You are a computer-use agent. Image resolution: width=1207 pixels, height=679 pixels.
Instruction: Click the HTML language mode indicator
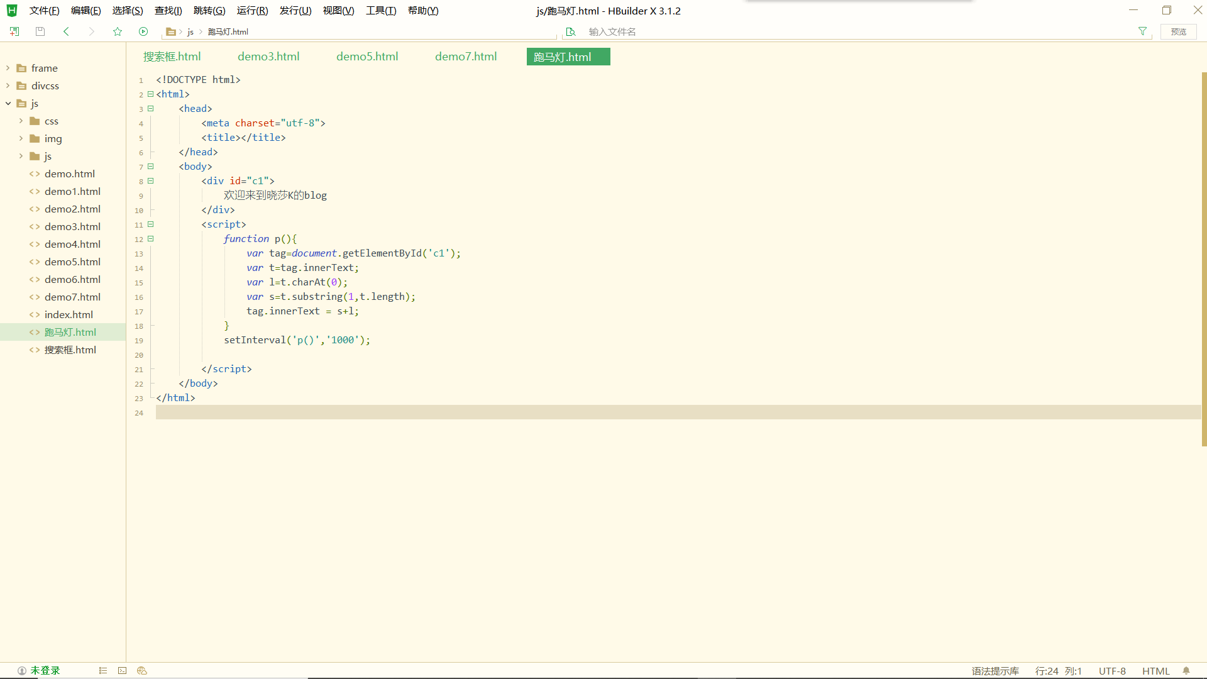click(1155, 671)
